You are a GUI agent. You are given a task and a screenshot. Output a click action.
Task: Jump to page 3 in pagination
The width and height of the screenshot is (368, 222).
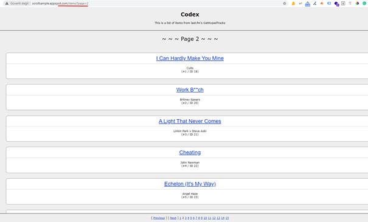coord(186,218)
